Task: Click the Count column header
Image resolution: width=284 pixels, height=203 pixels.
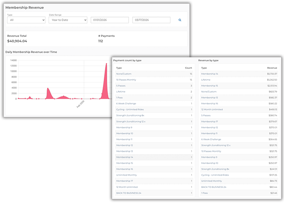Action: coord(188,68)
